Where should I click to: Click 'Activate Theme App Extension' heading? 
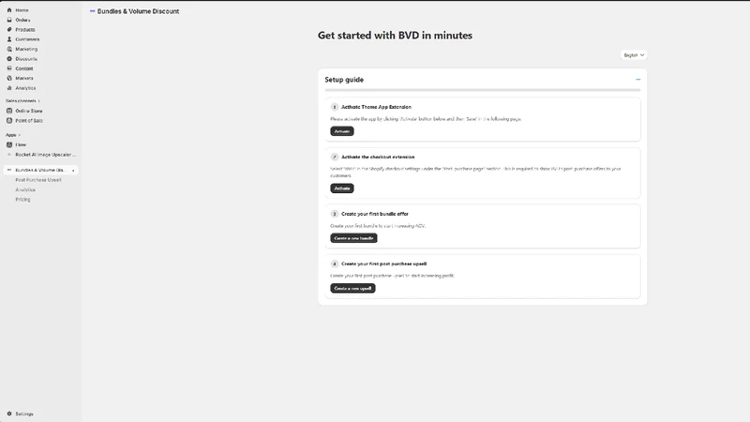point(376,107)
